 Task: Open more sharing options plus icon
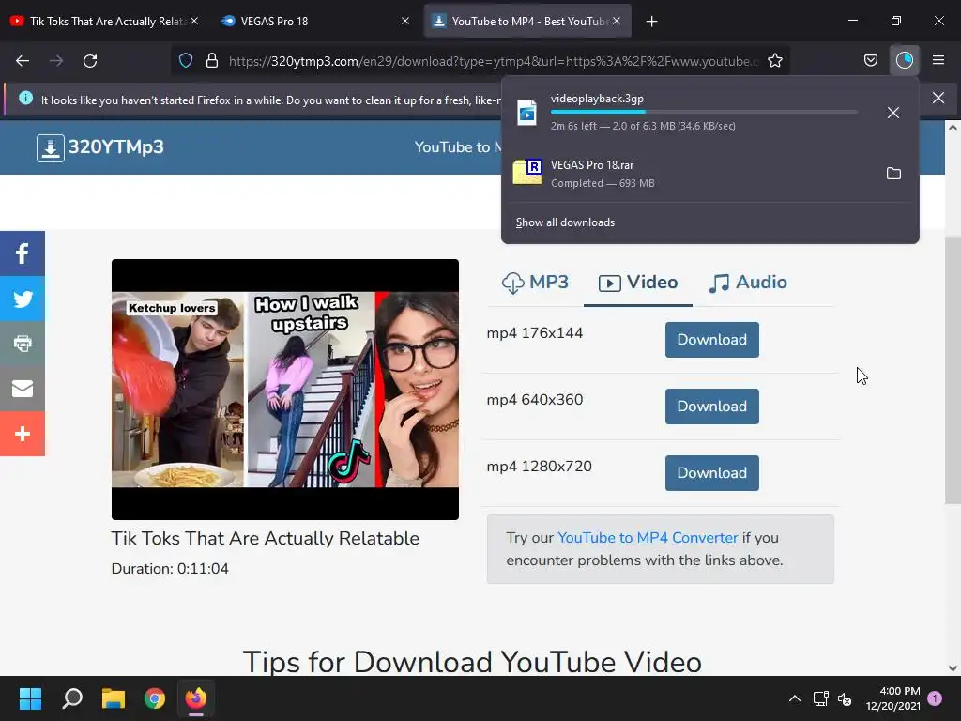[23, 434]
